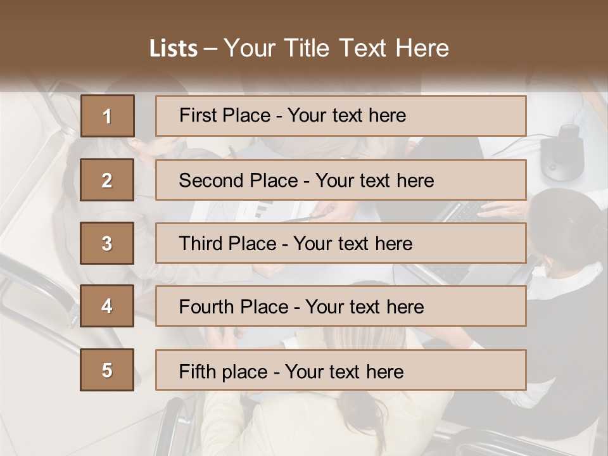Select the Fifth place text bar
The image size is (608, 456).
coord(341,370)
